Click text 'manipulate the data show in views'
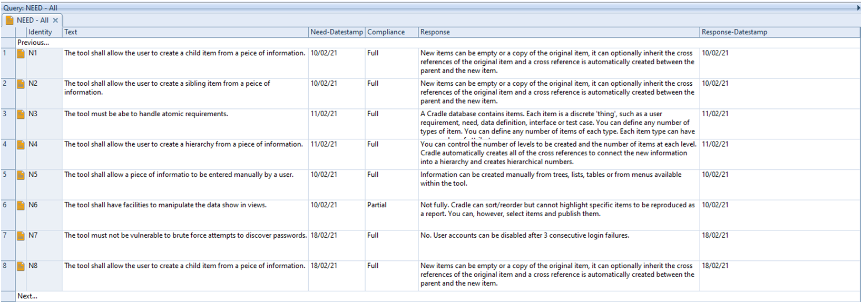The width and height of the screenshot is (862, 303). click(x=213, y=205)
